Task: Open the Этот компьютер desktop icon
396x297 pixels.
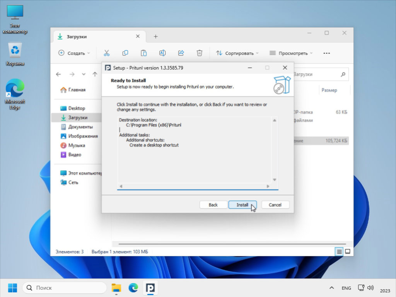Action: click(x=15, y=19)
